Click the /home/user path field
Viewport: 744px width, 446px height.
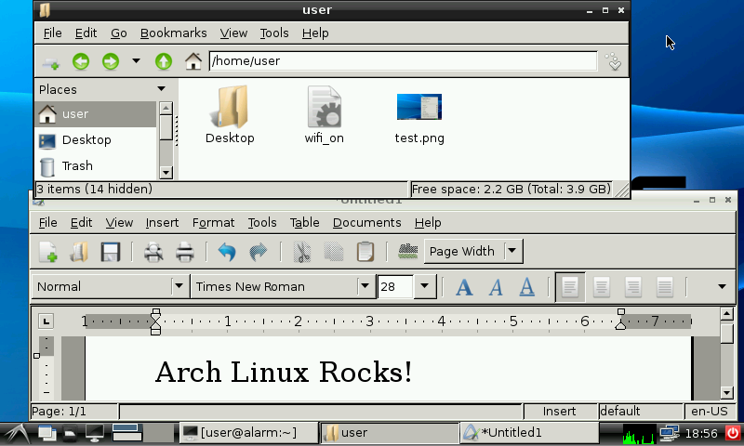point(403,61)
